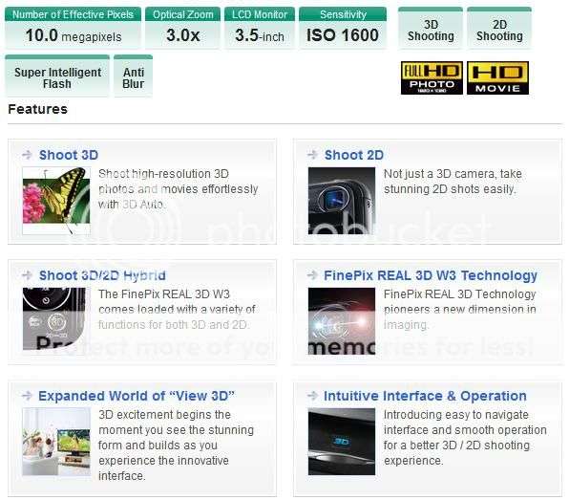Click the arrow icon beside Shoot 2D
The image size is (569, 500).
[312, 155]
